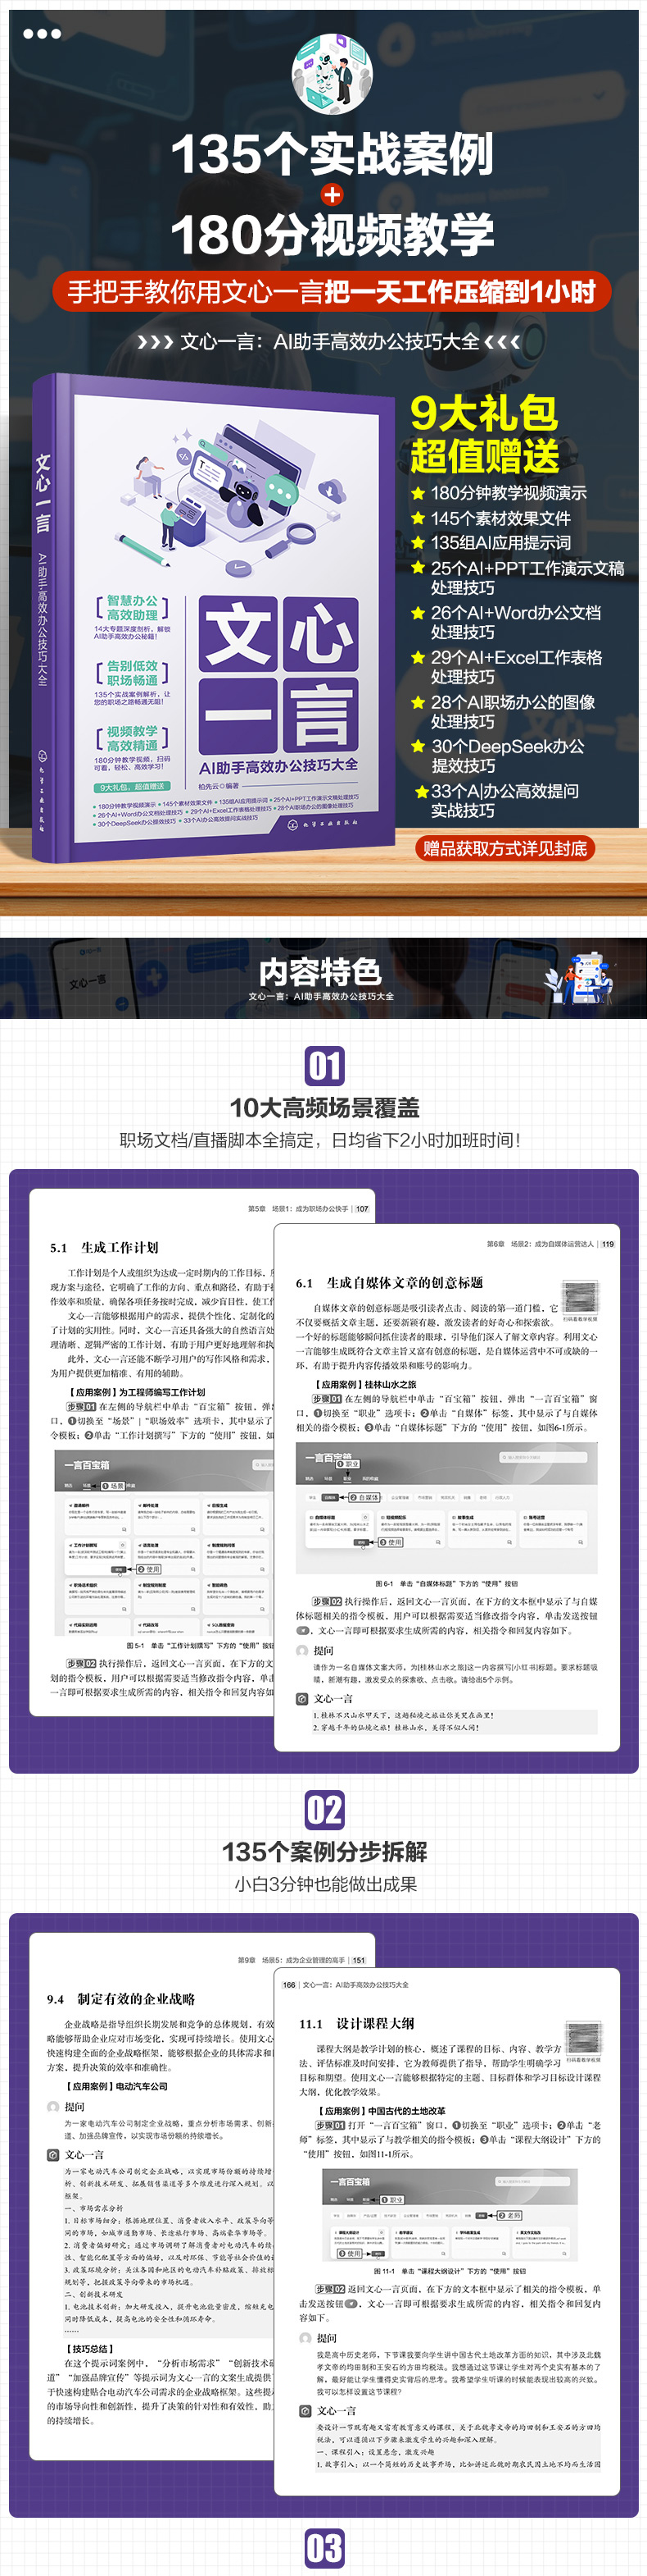Select gift item "29个AI+Excel工作表格处理技巧"
647x2576 pixels.
pos(516,667)
